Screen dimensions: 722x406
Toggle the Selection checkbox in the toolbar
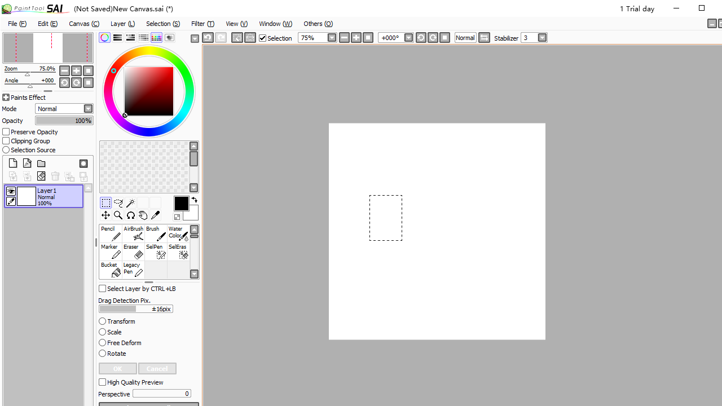coord(263,38)
